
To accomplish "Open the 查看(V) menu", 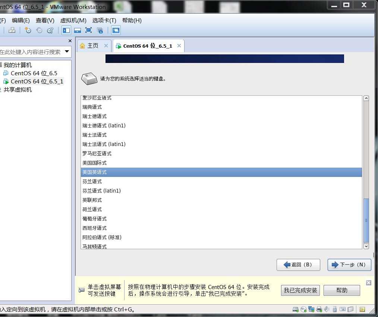I will pyautogui.click(x=45, y=20).
